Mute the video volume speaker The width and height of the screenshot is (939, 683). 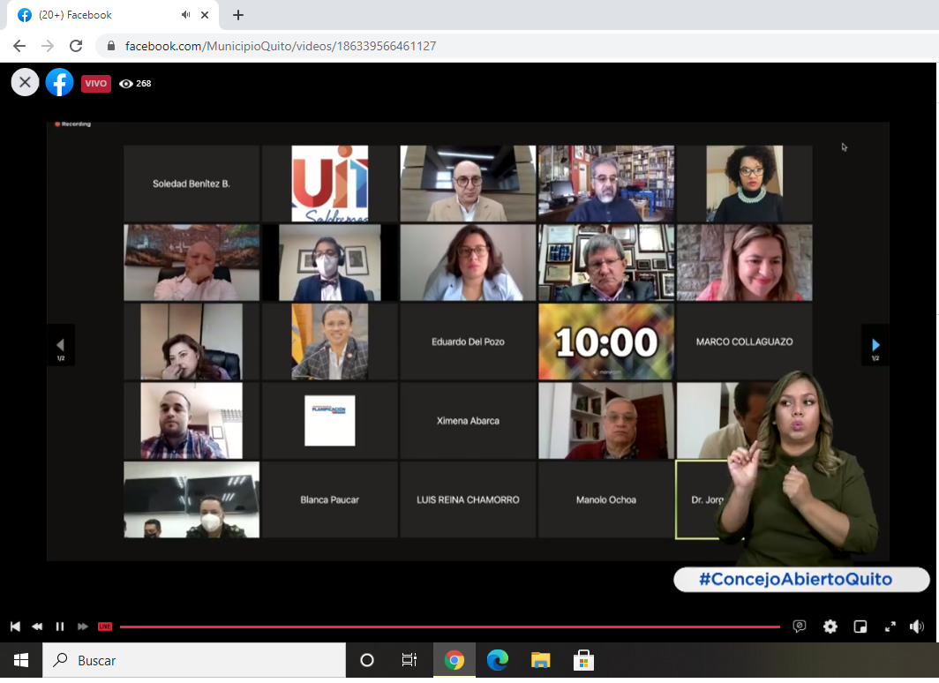[x=918, y=627]
